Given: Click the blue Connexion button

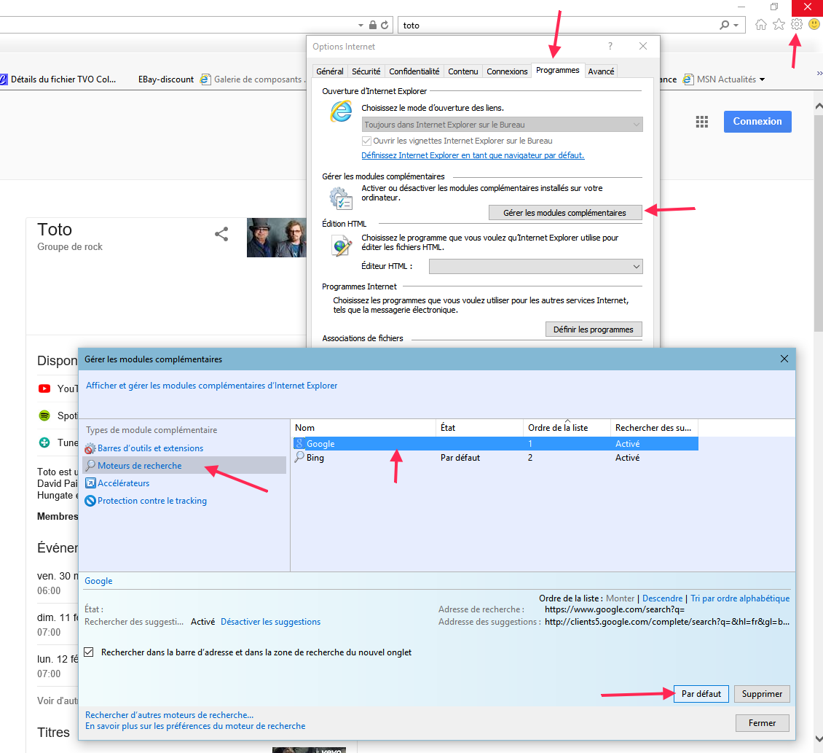Looking at the screenshot, I should point(757,122).
